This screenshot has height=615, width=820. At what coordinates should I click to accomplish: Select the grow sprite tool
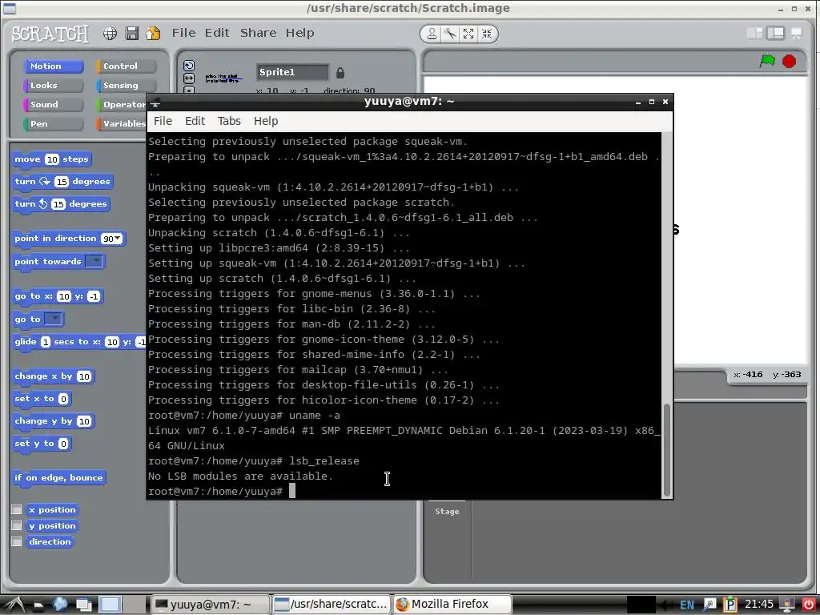(468, 34)
